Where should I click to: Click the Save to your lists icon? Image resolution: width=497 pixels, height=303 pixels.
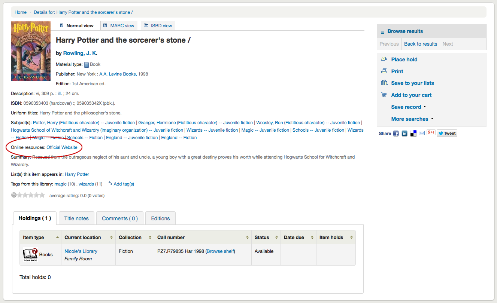click(x=384, y=83)
